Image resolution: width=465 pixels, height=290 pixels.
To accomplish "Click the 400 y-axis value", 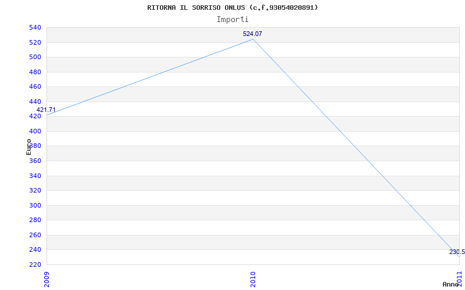I will [35, 131].
